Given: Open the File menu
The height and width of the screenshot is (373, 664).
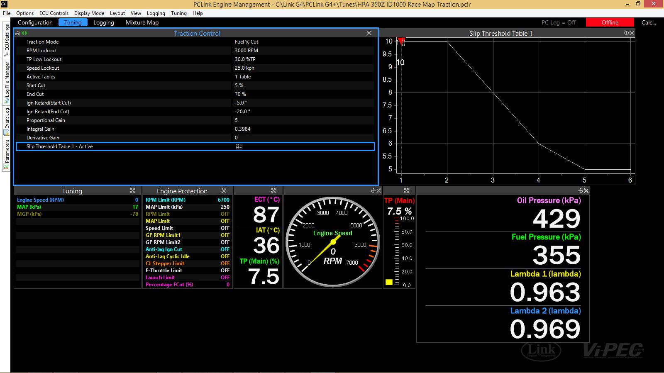Looking at the screenshot, I should (x=7, y=13).
